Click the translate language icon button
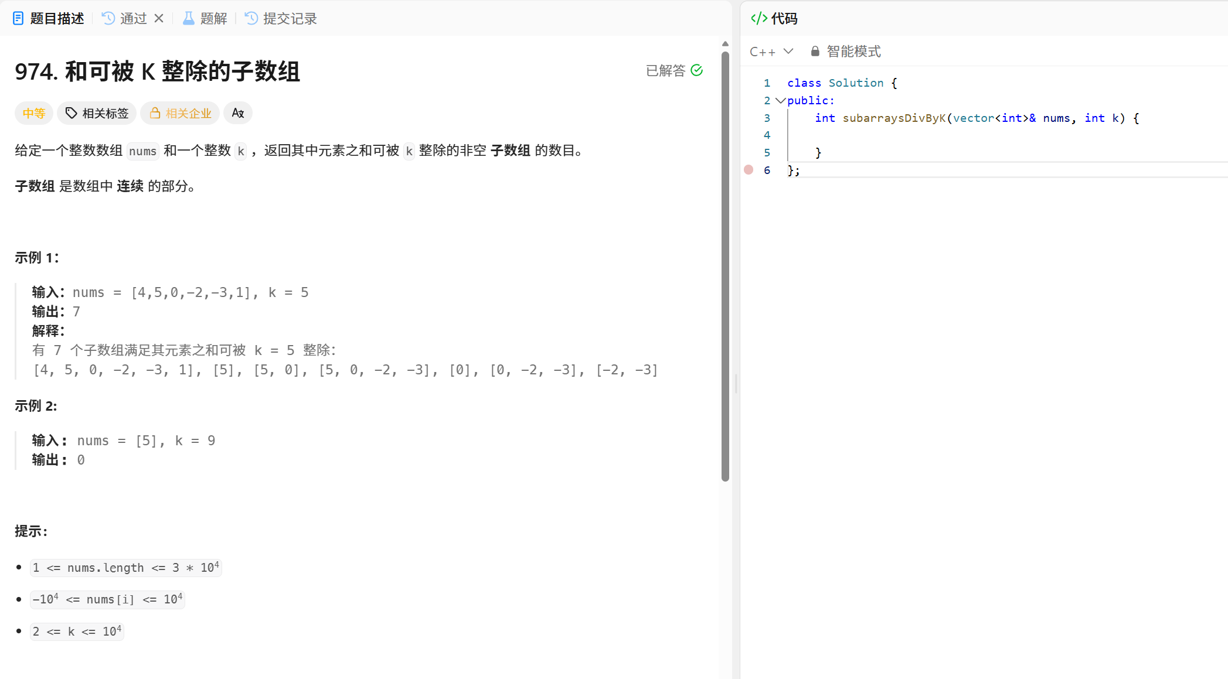This screenshot has width=1228, height=679. pos(237,113)
